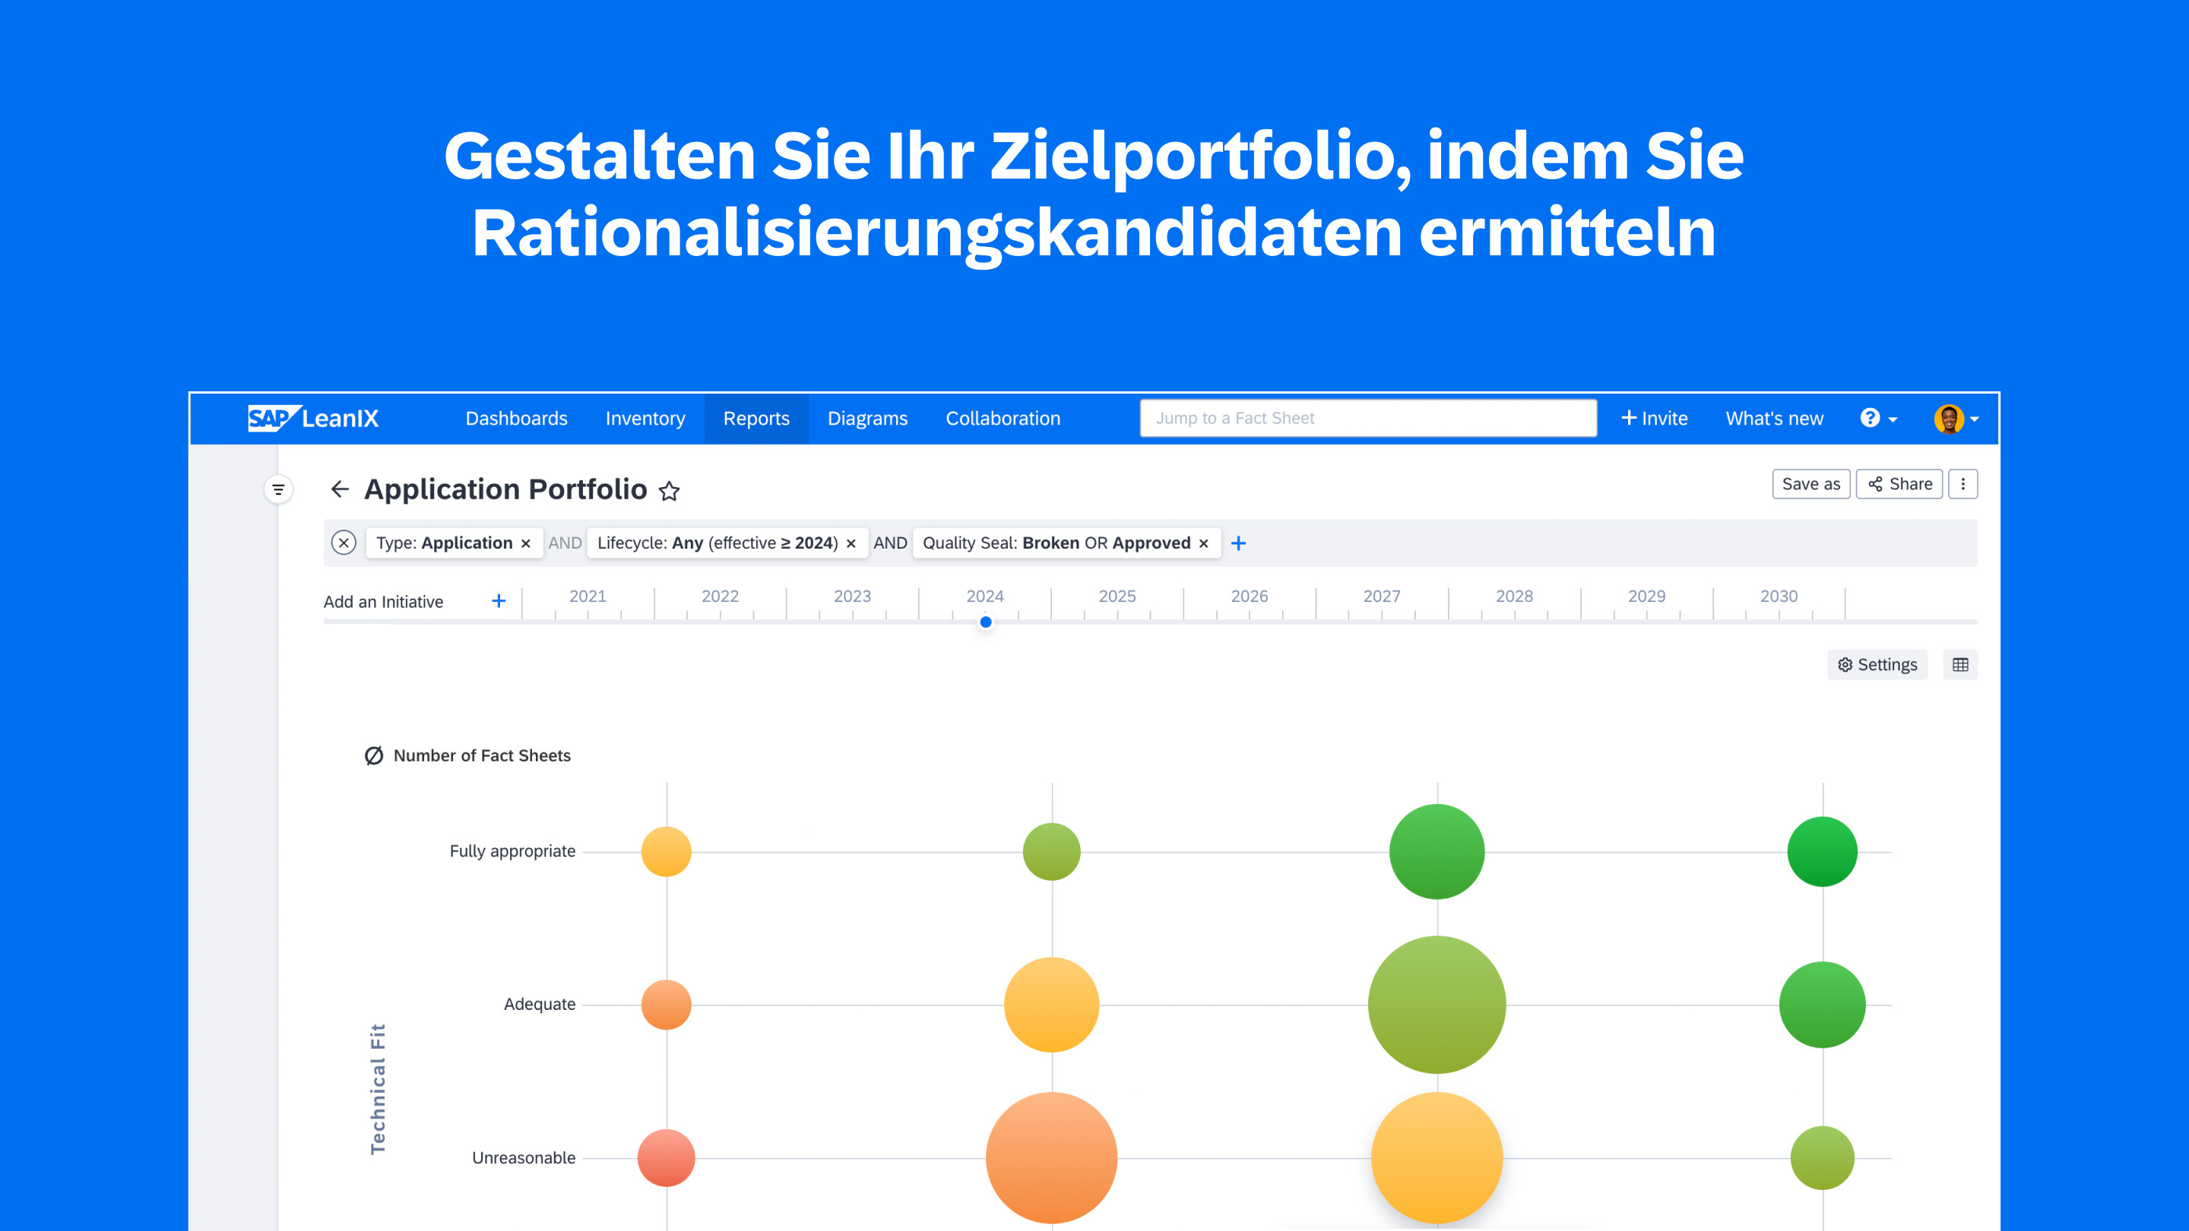2189x1231 pixels.
Task: Open the report Settings button
Action: tap(1877, 664)
